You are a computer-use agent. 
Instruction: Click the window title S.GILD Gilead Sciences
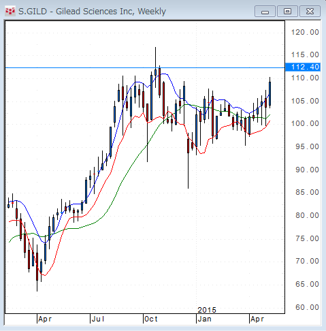(92, 12)
